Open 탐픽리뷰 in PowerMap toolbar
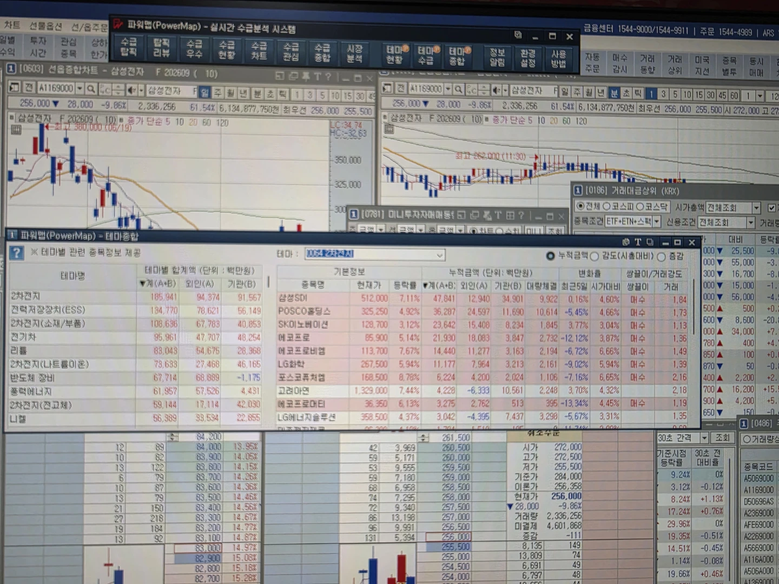 162,48
